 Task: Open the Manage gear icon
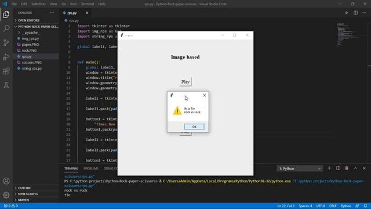coord(6,195)
